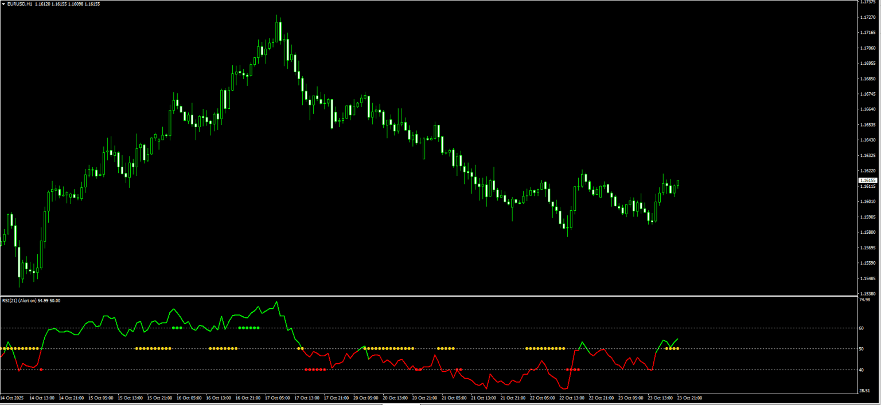Expand the EURUSD,H1 chart dropdown arrow
The image size is (881, 405).
[3, 3]
